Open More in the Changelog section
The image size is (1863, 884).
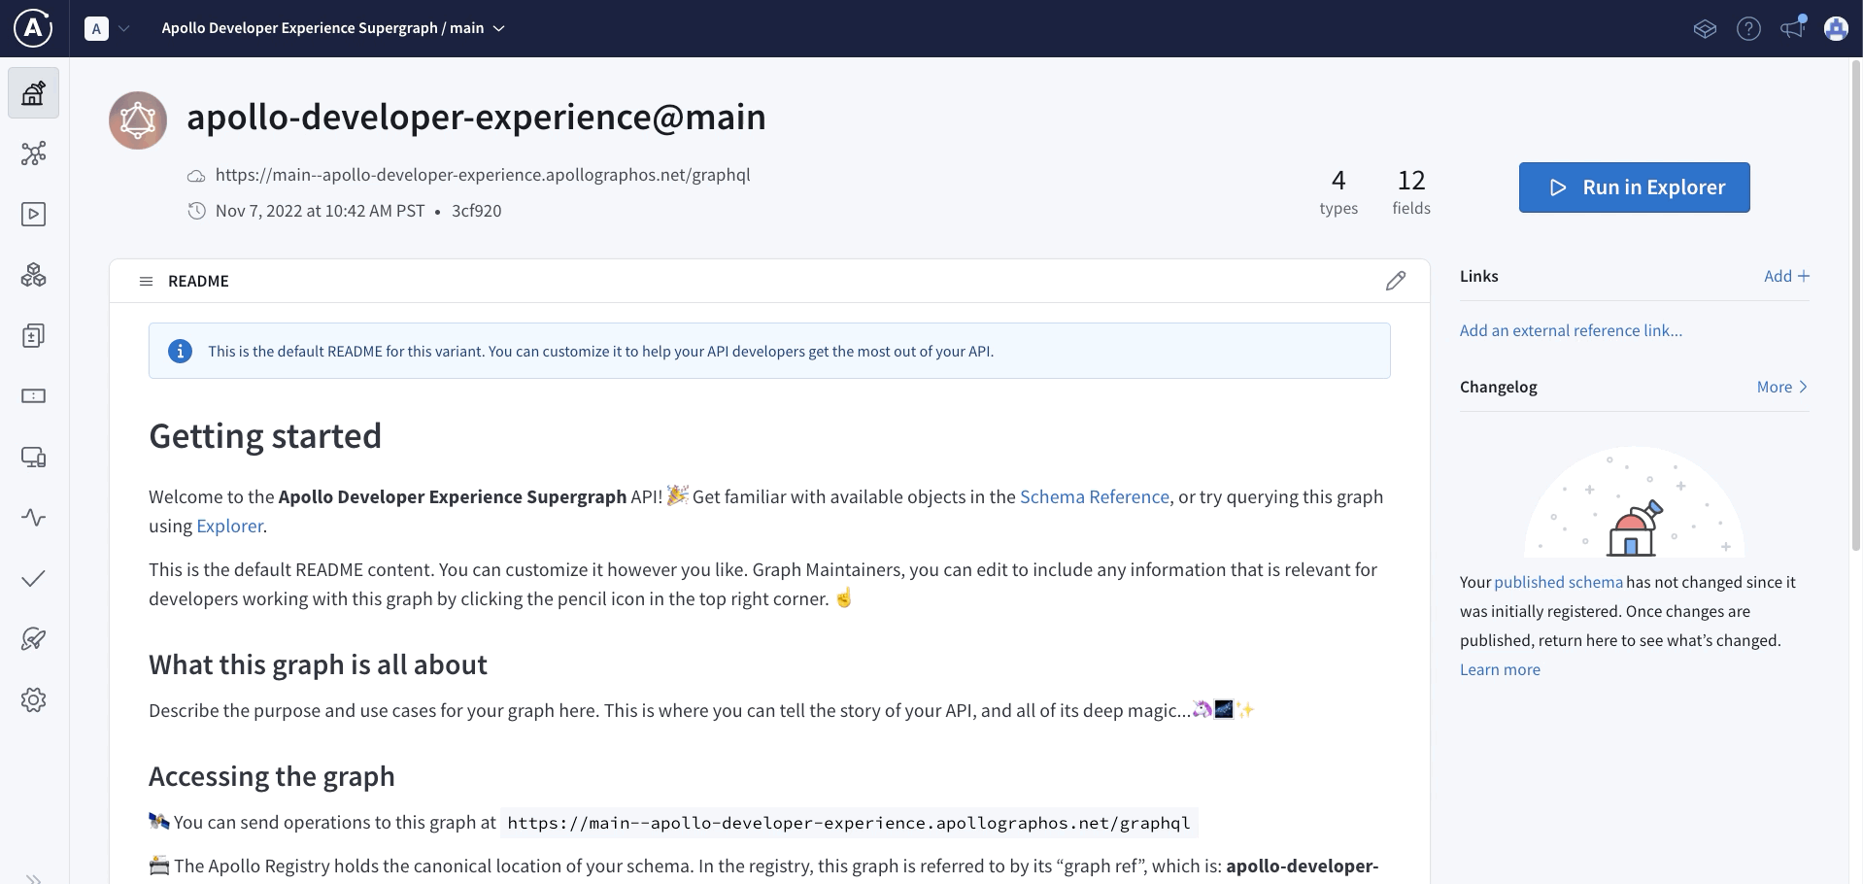pyautogui.click(x=1782, y=387)
